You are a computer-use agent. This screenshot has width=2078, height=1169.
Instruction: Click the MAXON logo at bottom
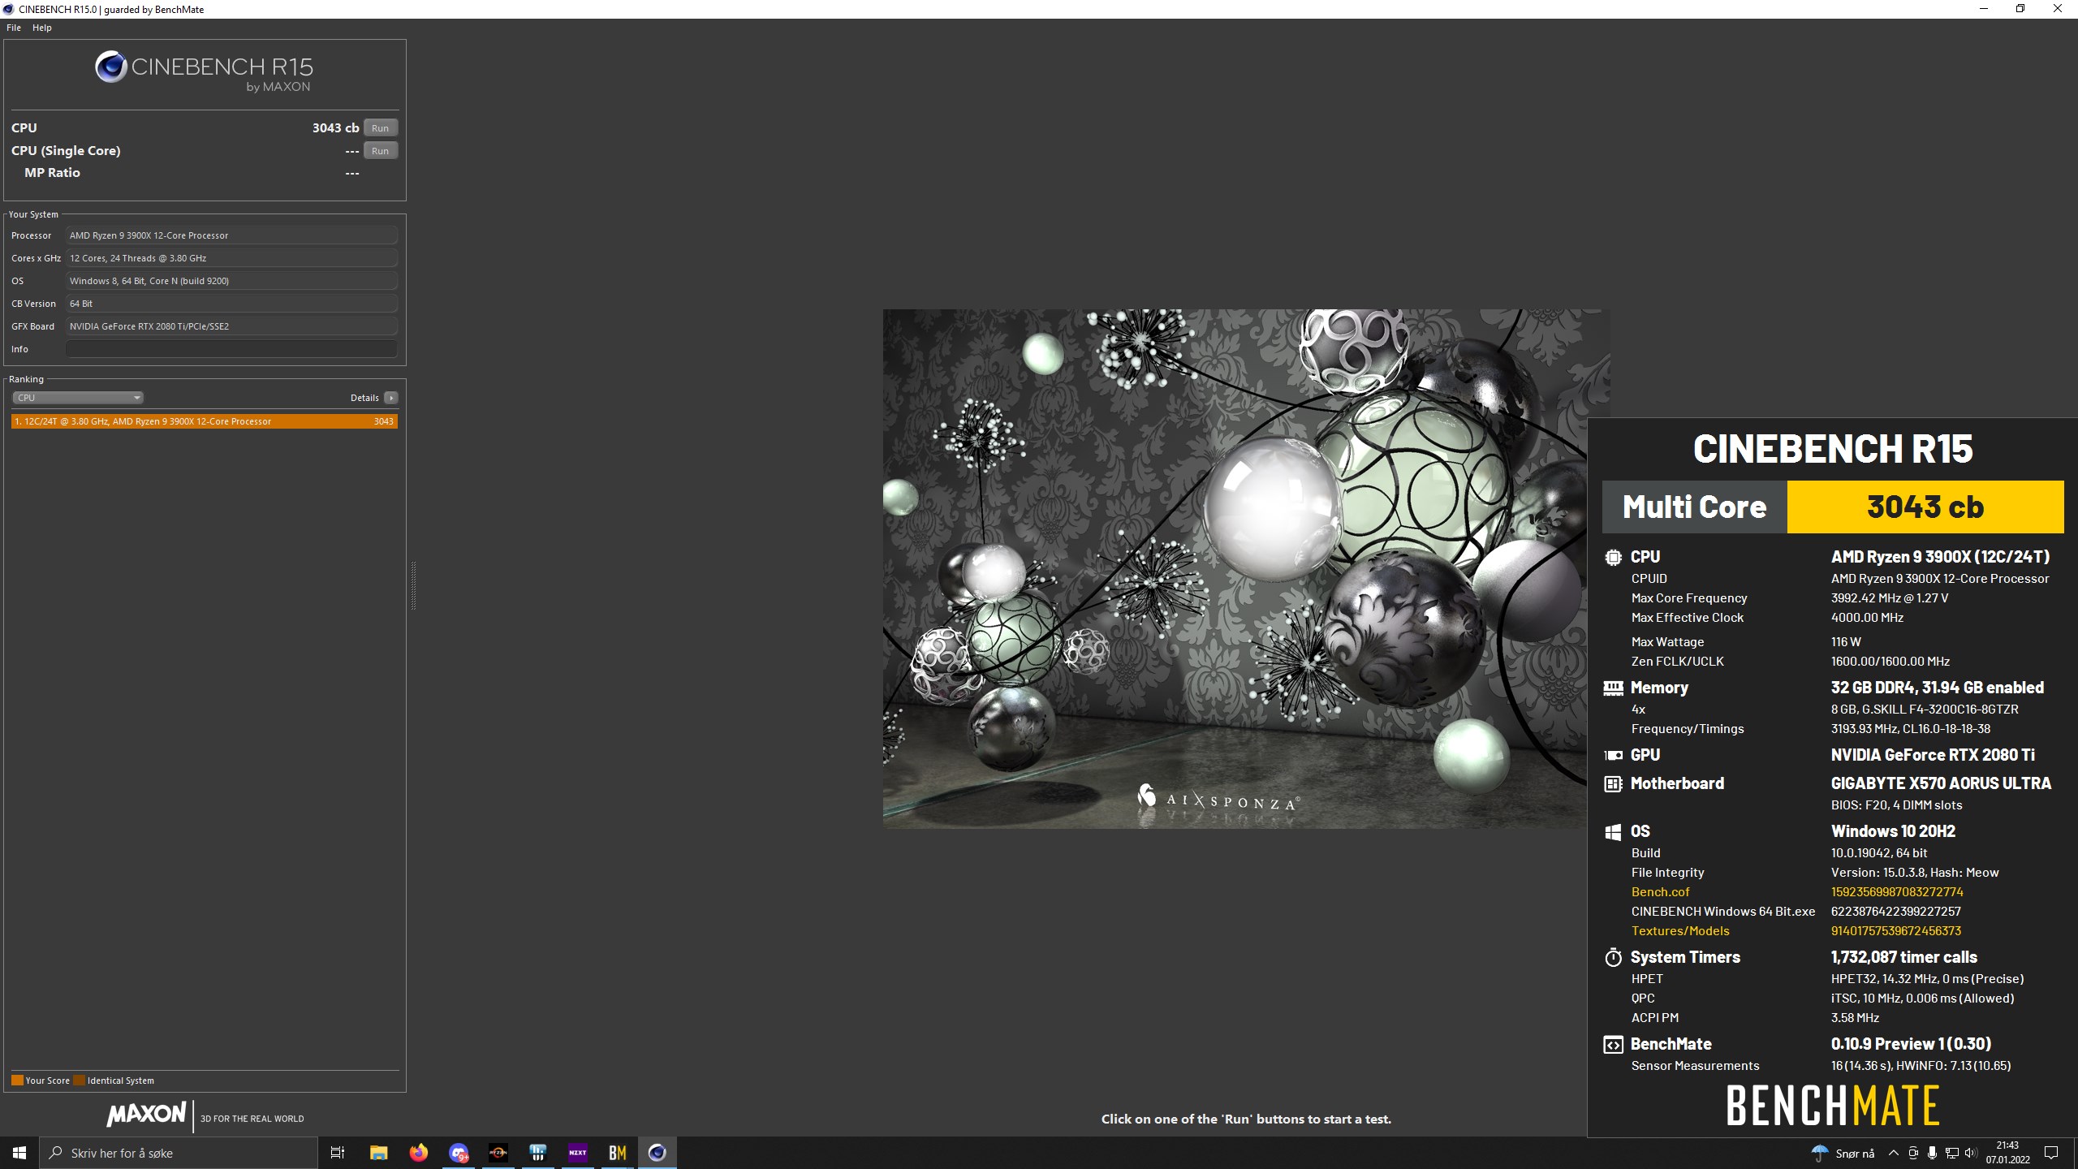point(147,1114)
